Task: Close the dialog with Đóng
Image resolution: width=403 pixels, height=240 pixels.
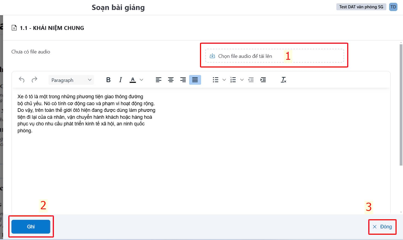Action: point(382,227)
